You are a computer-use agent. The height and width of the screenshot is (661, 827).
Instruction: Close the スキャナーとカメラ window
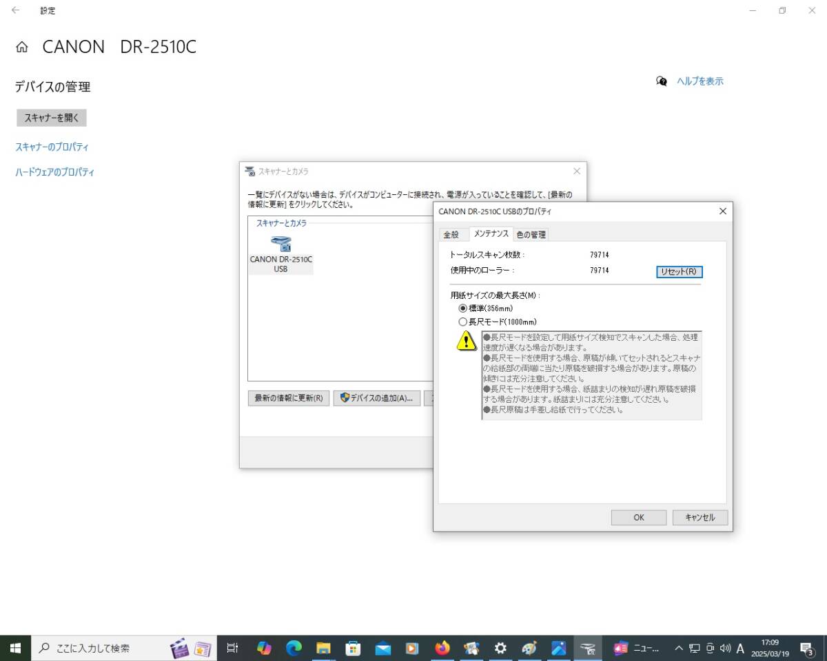point(577,171)
